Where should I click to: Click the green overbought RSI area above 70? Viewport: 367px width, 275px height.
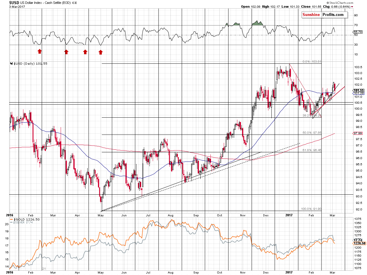258,23
